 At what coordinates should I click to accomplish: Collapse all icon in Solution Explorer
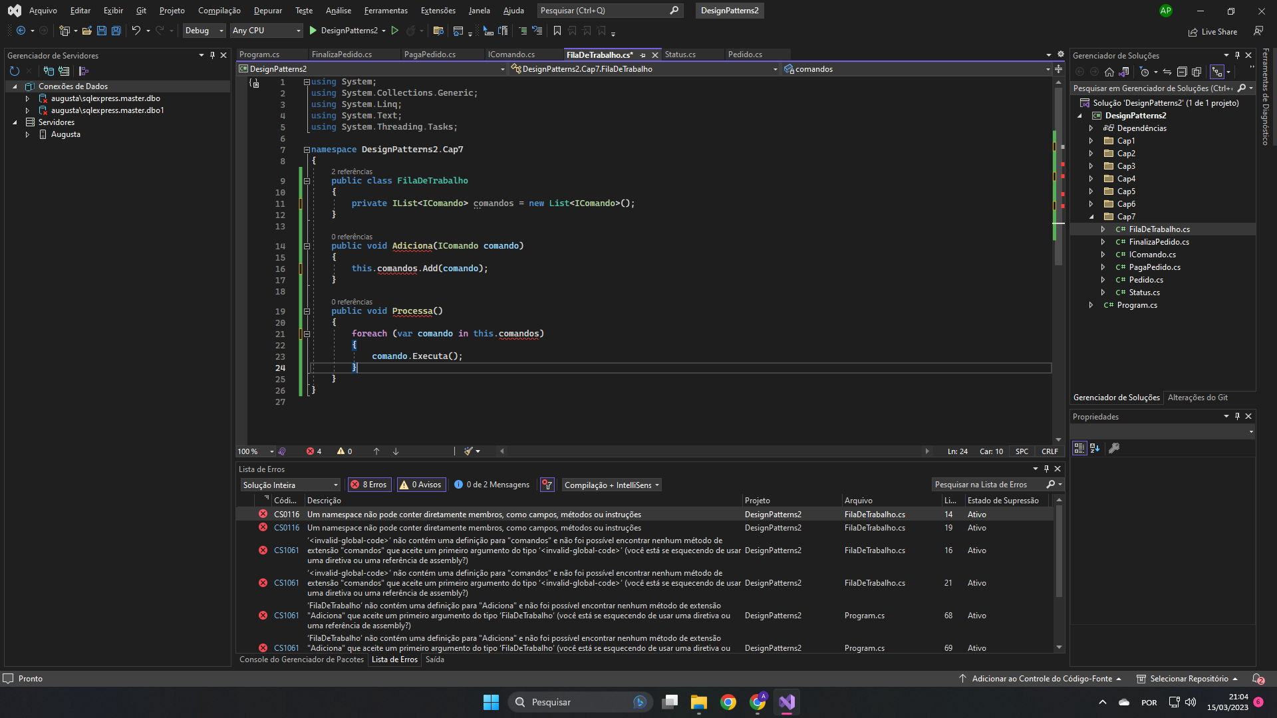pyautogui.click(x=1182, y=72)
